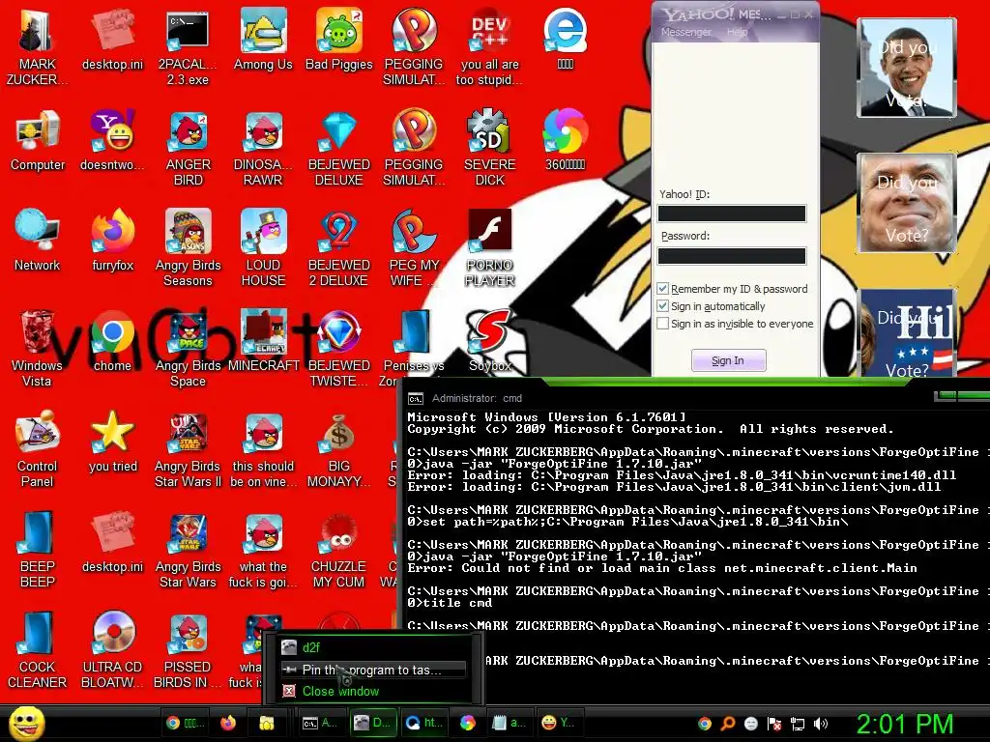Choose Close window in the jump list
This screenshot has width=990, height=742.
[373, 691]
